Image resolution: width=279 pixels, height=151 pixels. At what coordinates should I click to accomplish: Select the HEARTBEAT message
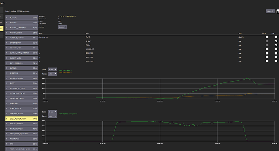[21, 103]
